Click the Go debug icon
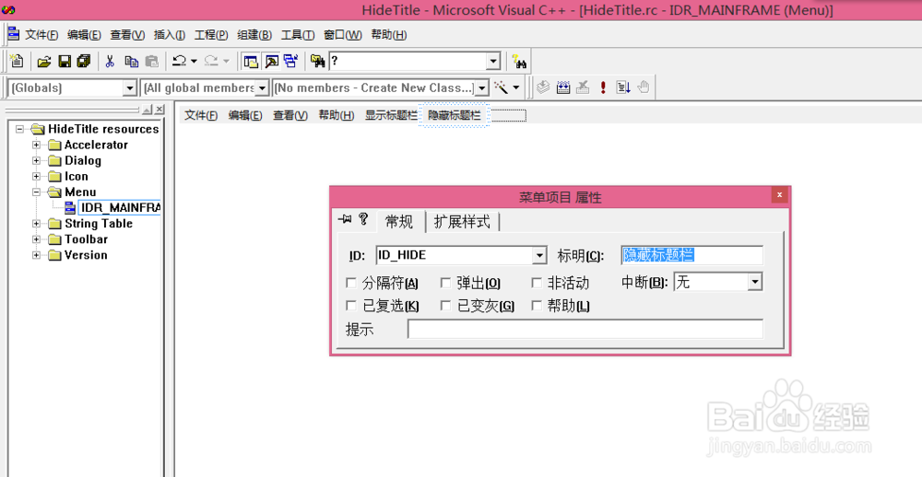 623,87
